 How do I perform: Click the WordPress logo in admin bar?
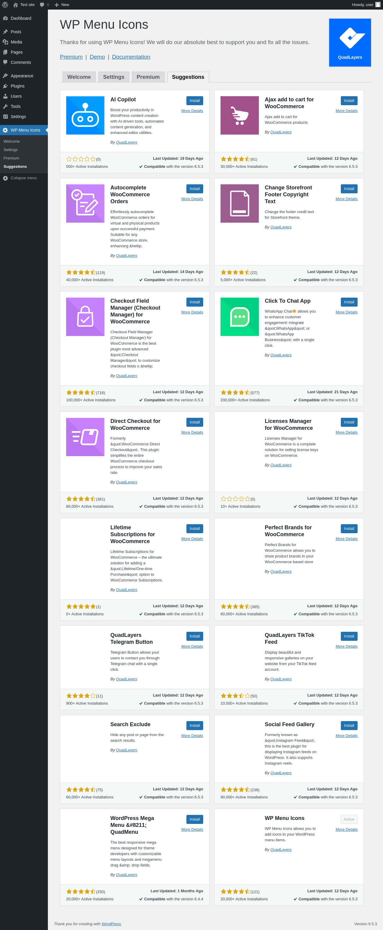[x=5, y=5]
